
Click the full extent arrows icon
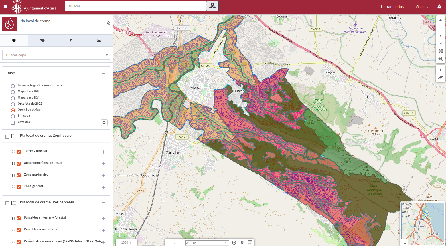[441, 51]
